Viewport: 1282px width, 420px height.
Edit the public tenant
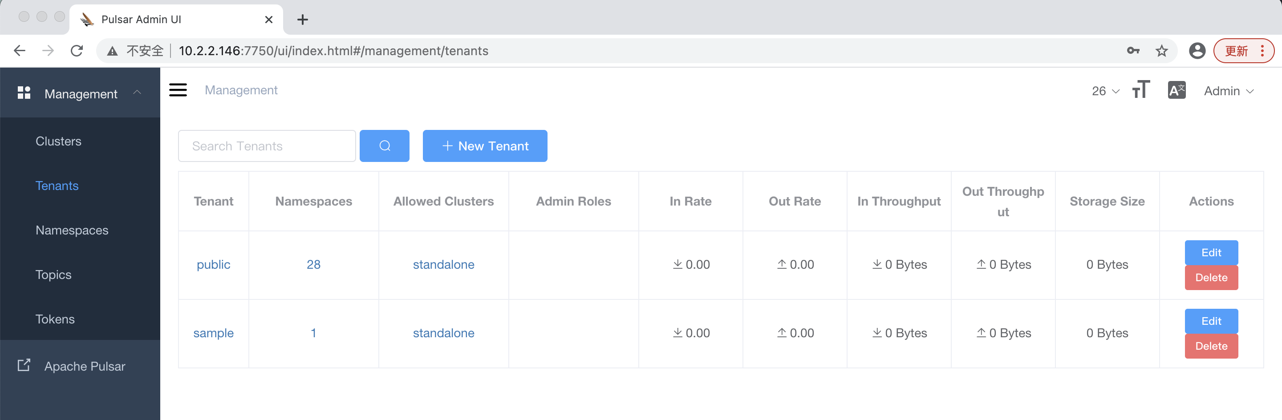point(1211,253)
